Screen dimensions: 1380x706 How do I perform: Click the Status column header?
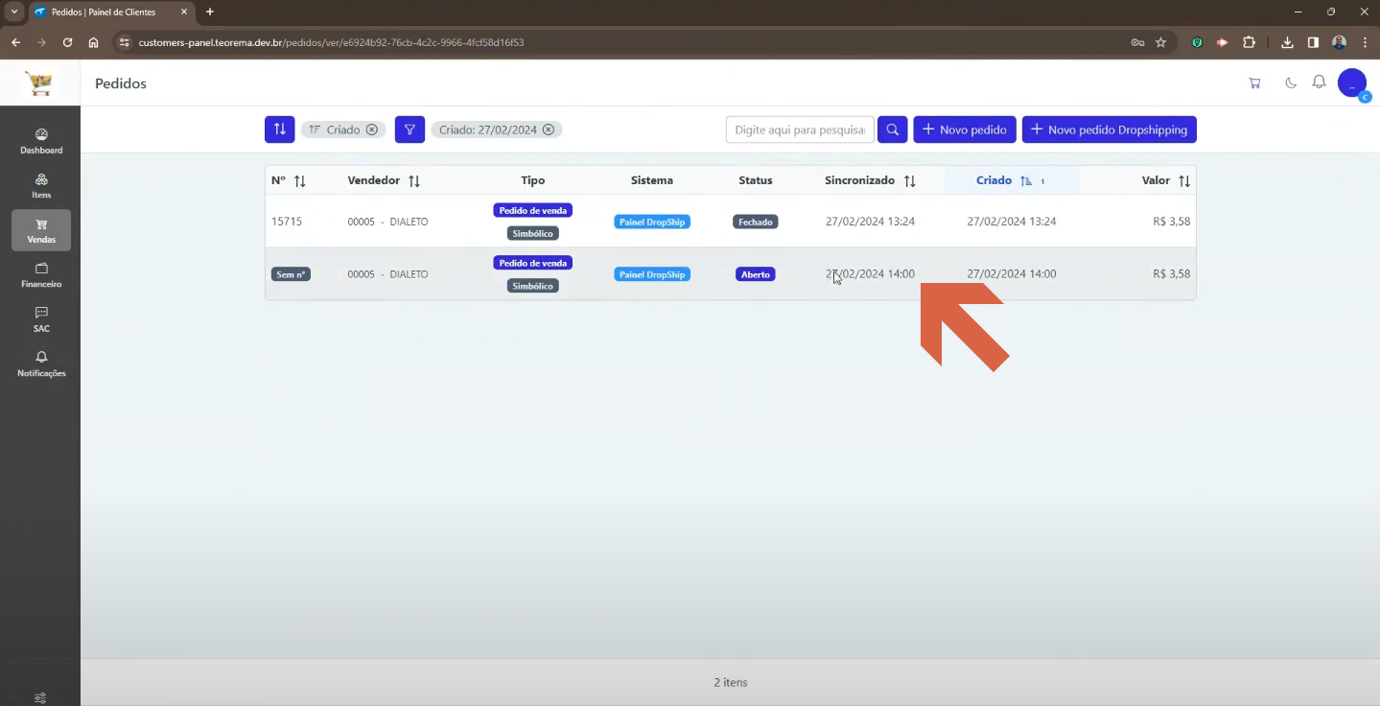point(756,180)
